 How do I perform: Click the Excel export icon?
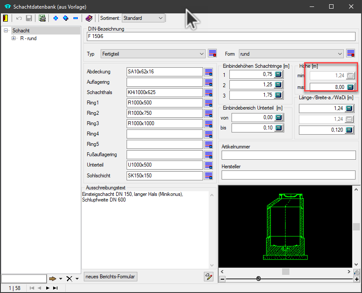(42, 18)
